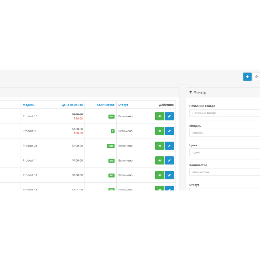Sort table by Цена на сайте column
Screen dimensions: 260x260
(72, 105)
